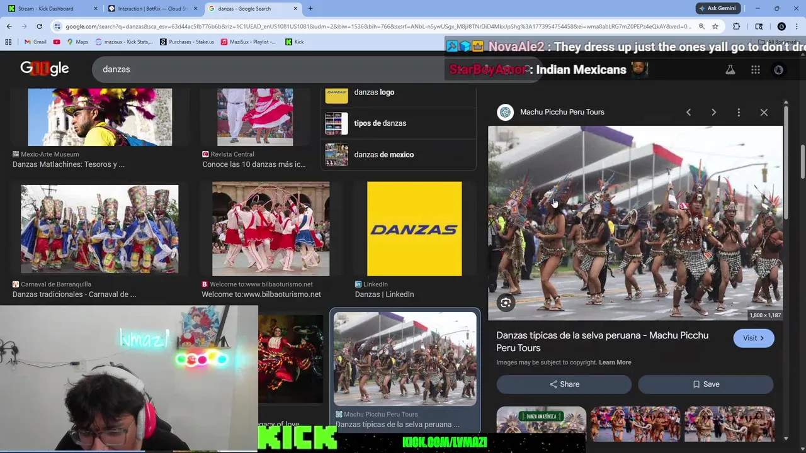Open the Chrome profile avatar

(x=781, y=26)
